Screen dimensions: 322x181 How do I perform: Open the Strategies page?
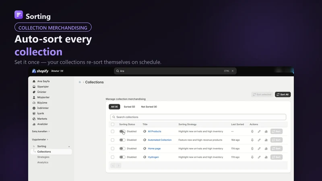point(43,157)
